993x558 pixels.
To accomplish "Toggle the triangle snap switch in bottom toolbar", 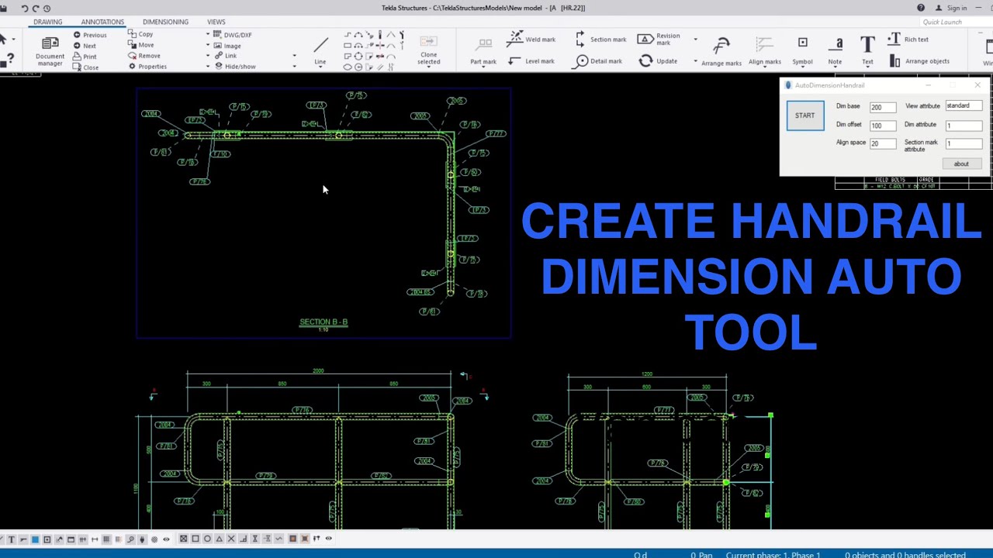I will [x=219, y=539].
